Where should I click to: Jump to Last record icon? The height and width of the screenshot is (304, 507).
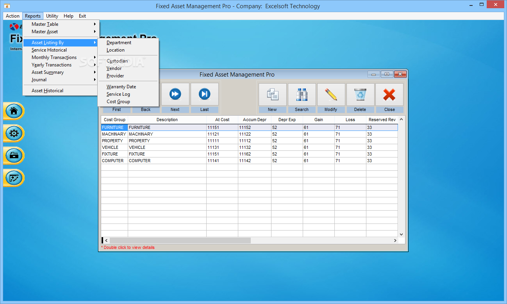tap(204, 94)
